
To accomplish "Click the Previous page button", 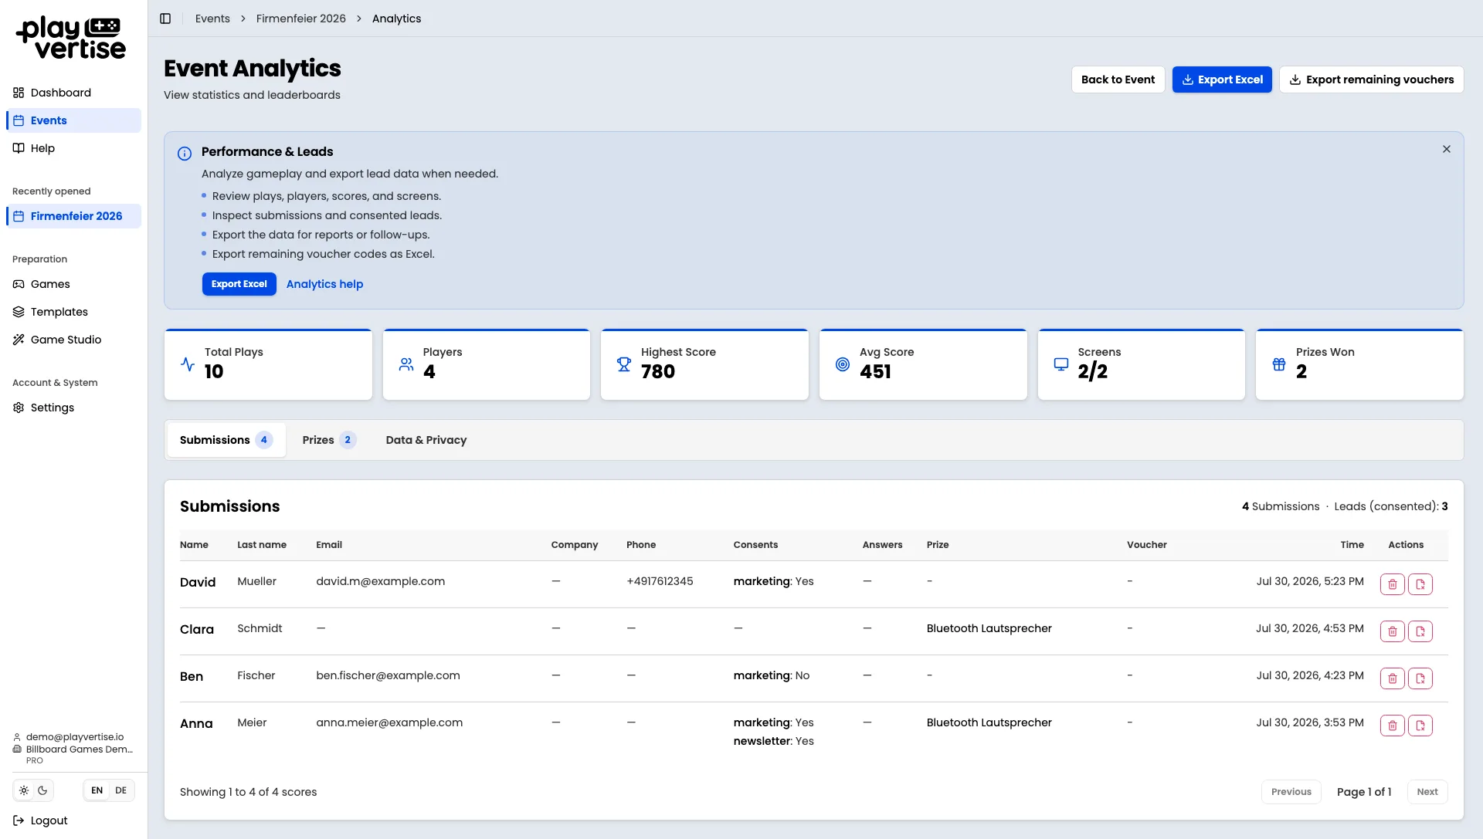I will click(x=1291, y=792).
